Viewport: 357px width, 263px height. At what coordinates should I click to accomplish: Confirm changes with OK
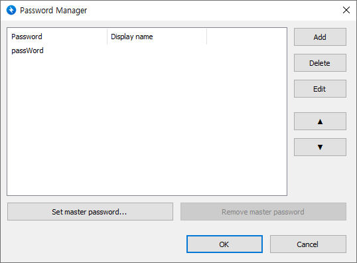224,244
